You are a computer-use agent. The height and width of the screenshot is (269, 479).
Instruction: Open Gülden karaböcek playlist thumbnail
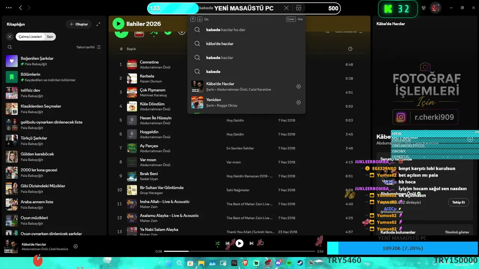pos(12,157)
